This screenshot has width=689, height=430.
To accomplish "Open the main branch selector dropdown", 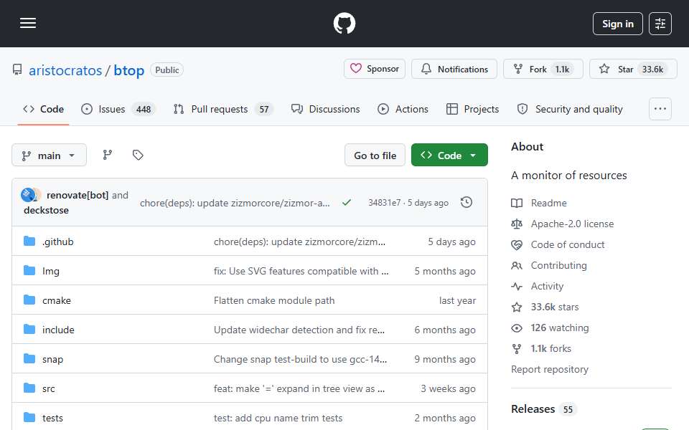I will tap(50, 155).
